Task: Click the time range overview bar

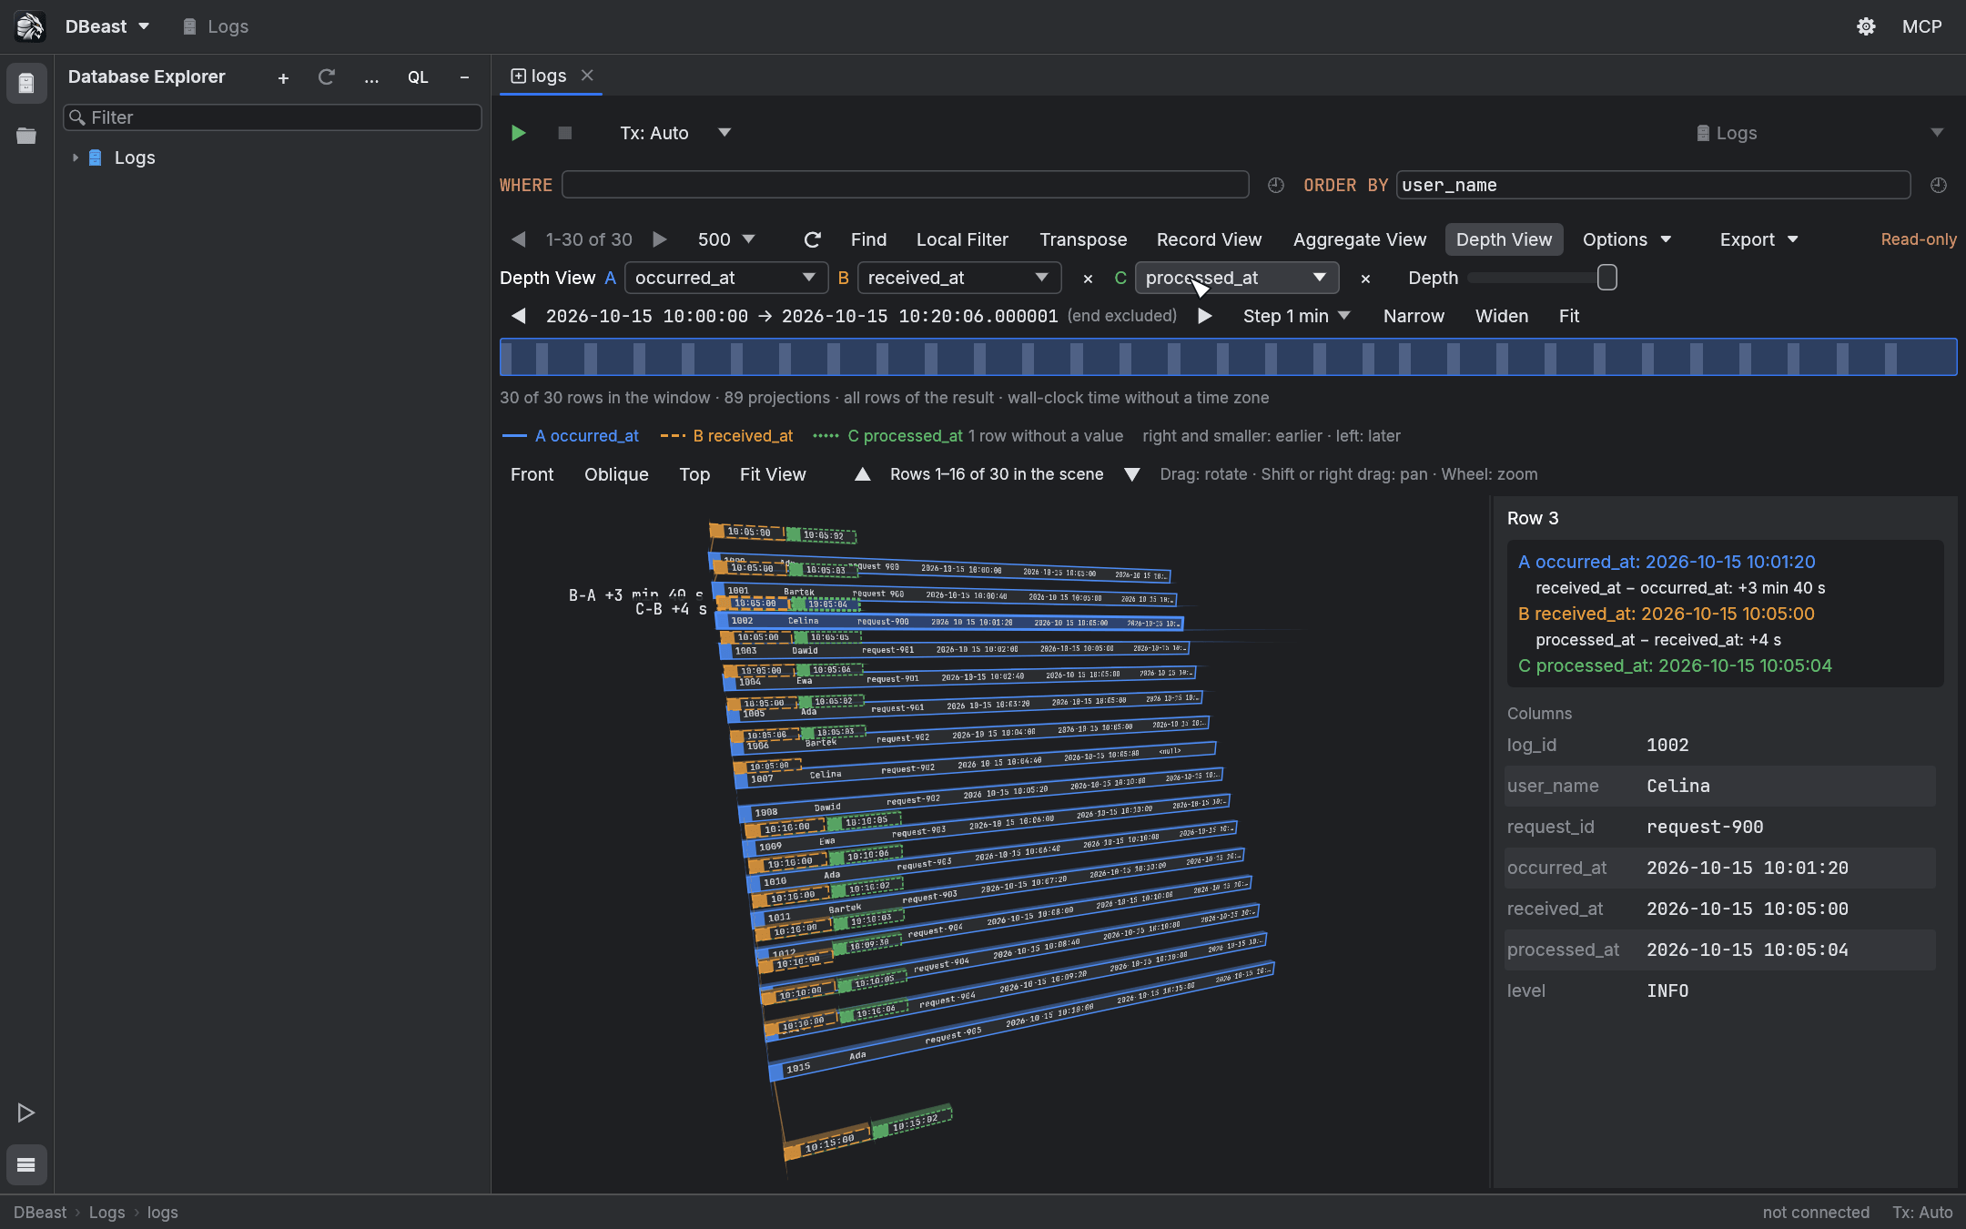Action: [x=1228, y=357]
